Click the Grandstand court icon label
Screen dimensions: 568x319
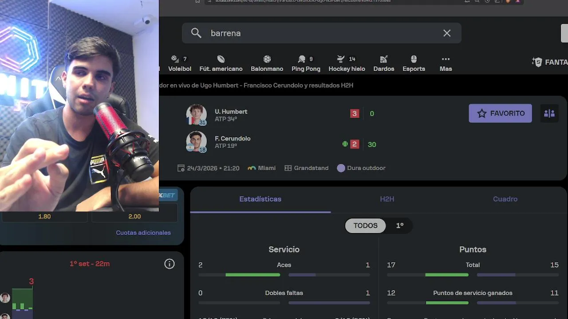(306, 168)
